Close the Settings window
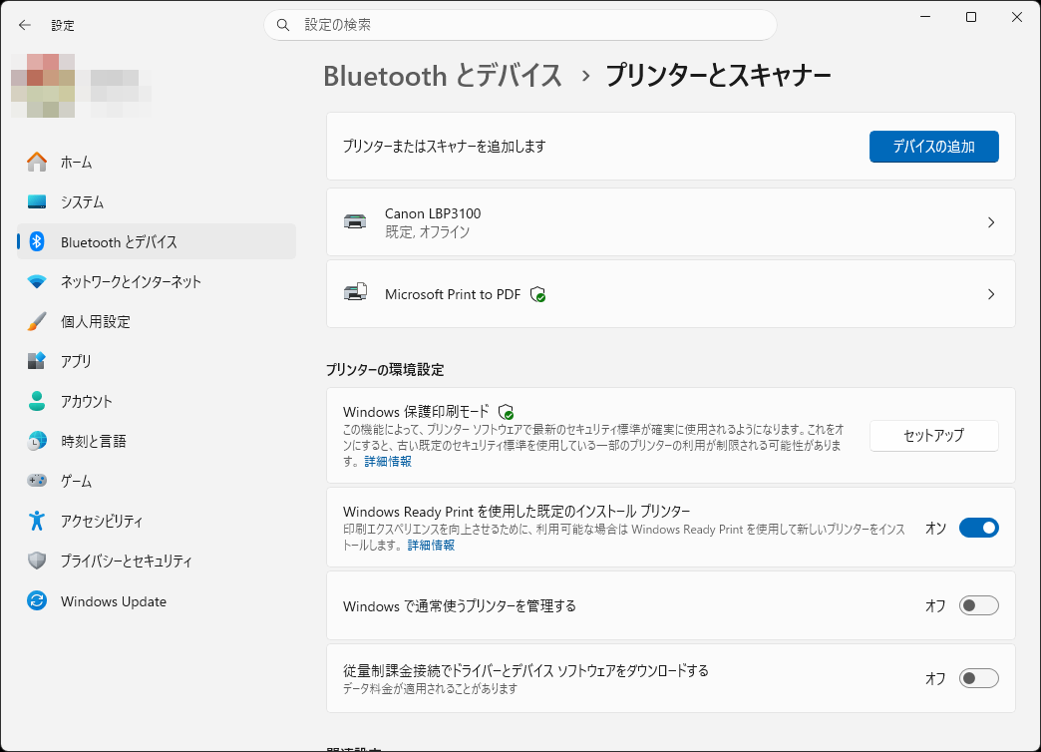This screenshot has width=1041, height=752. click(1016, 17)
